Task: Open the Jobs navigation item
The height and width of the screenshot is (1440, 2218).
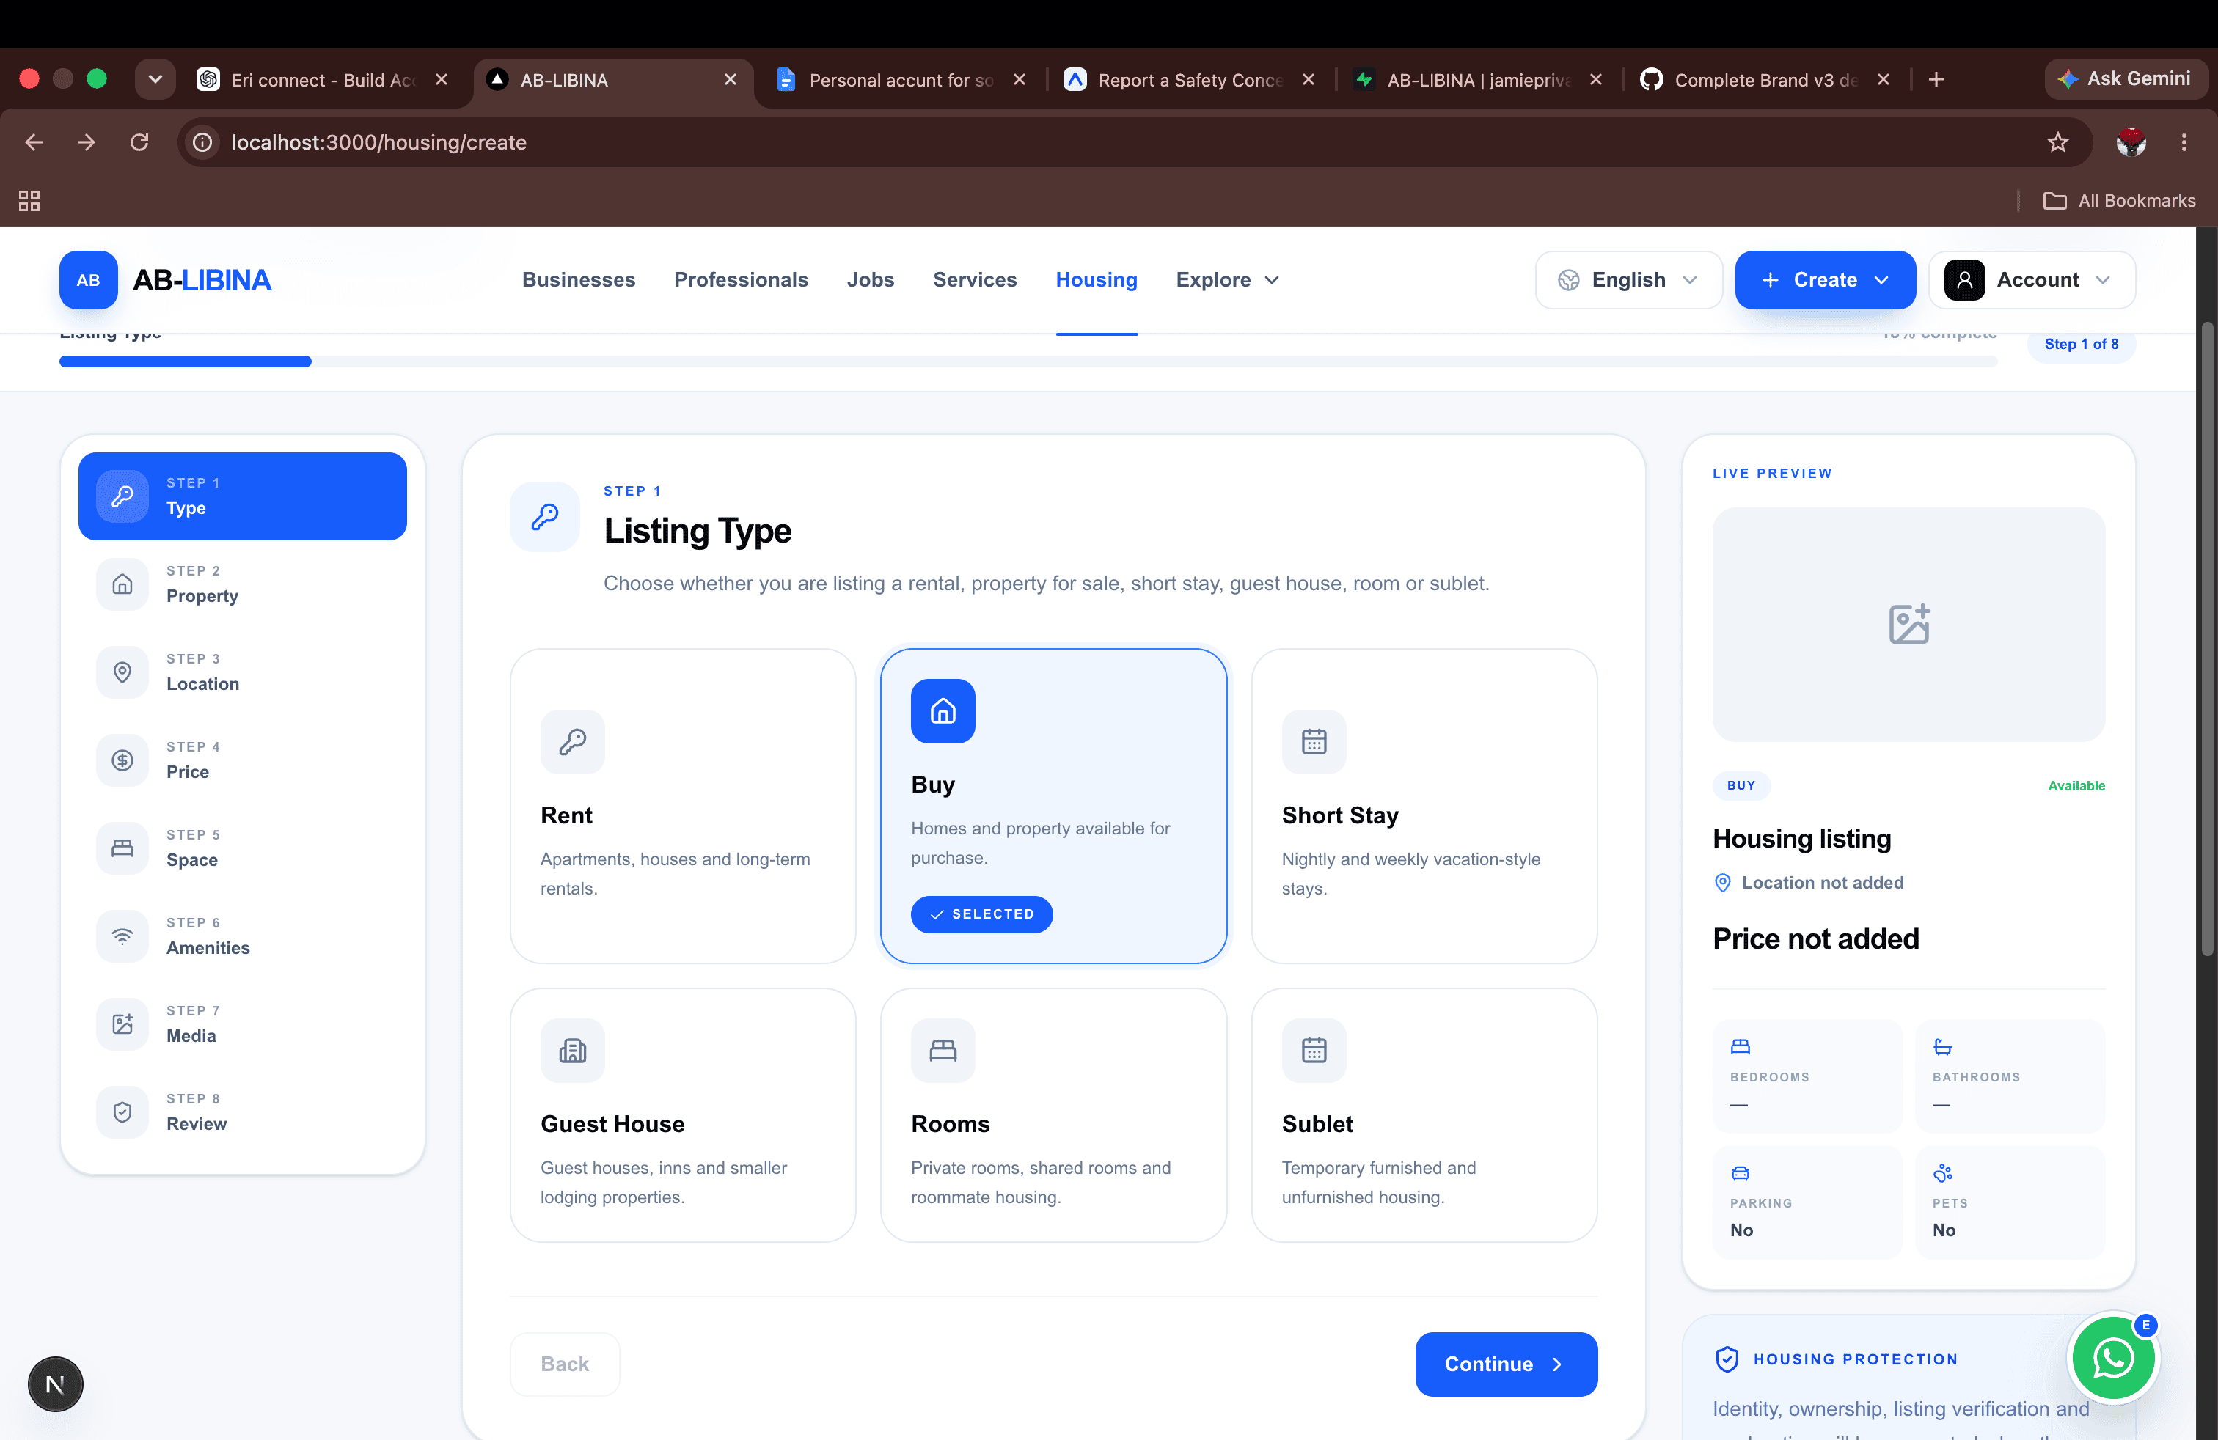Action: [871, 279]
